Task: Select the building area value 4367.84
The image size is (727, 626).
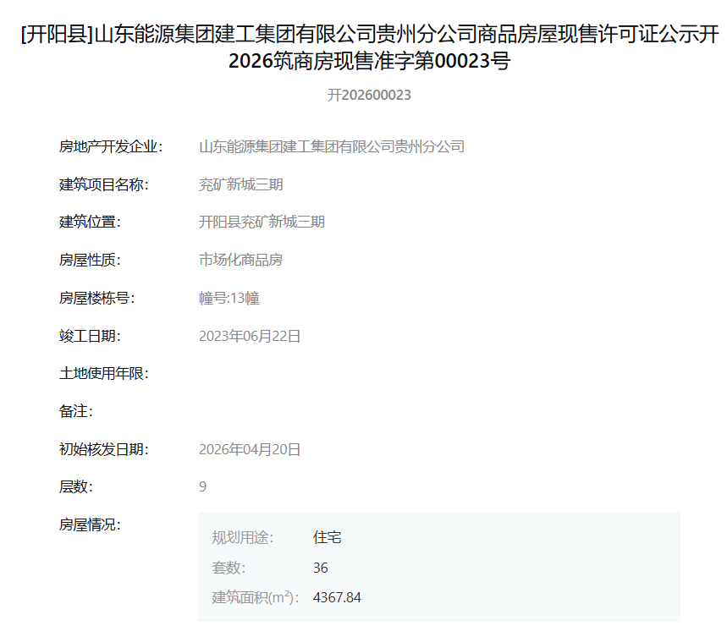Action: [x=337, y=597]
